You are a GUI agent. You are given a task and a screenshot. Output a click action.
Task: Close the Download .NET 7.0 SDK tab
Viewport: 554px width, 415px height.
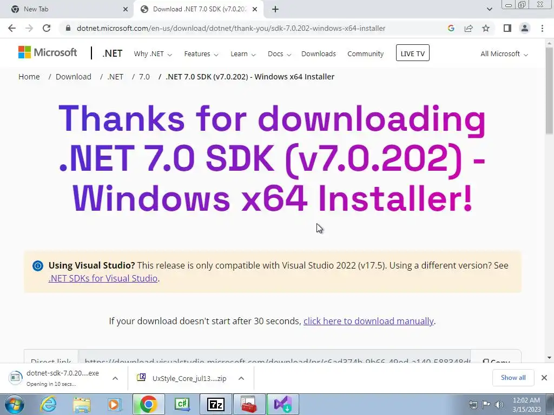(x=255, y=9)
